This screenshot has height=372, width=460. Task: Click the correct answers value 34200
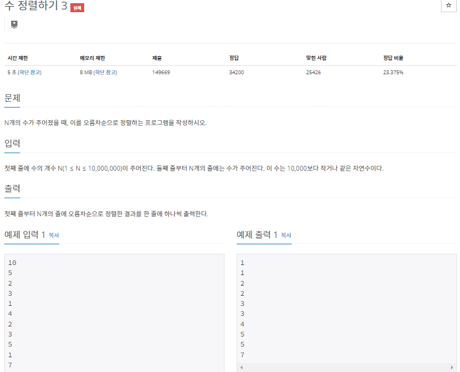237,72
